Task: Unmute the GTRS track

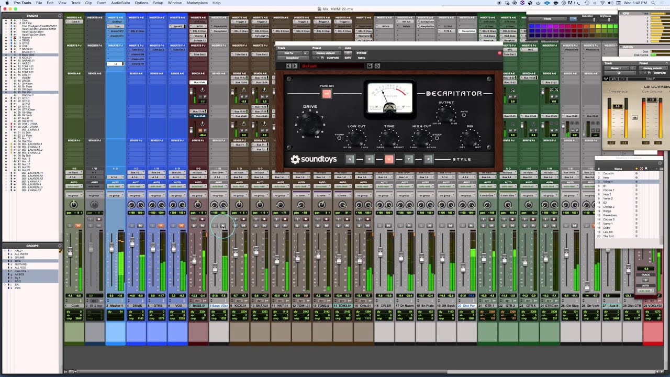Action: click(161, 226)
